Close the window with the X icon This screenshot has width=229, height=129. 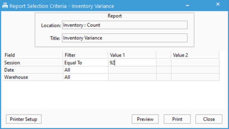(x=218, y=4)
